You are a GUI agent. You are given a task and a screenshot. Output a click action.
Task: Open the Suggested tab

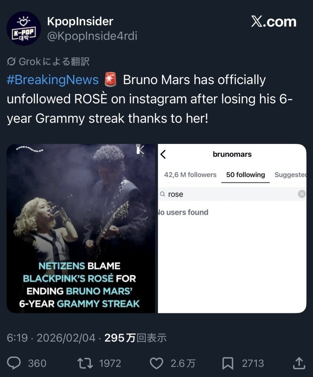coord(290,175)
